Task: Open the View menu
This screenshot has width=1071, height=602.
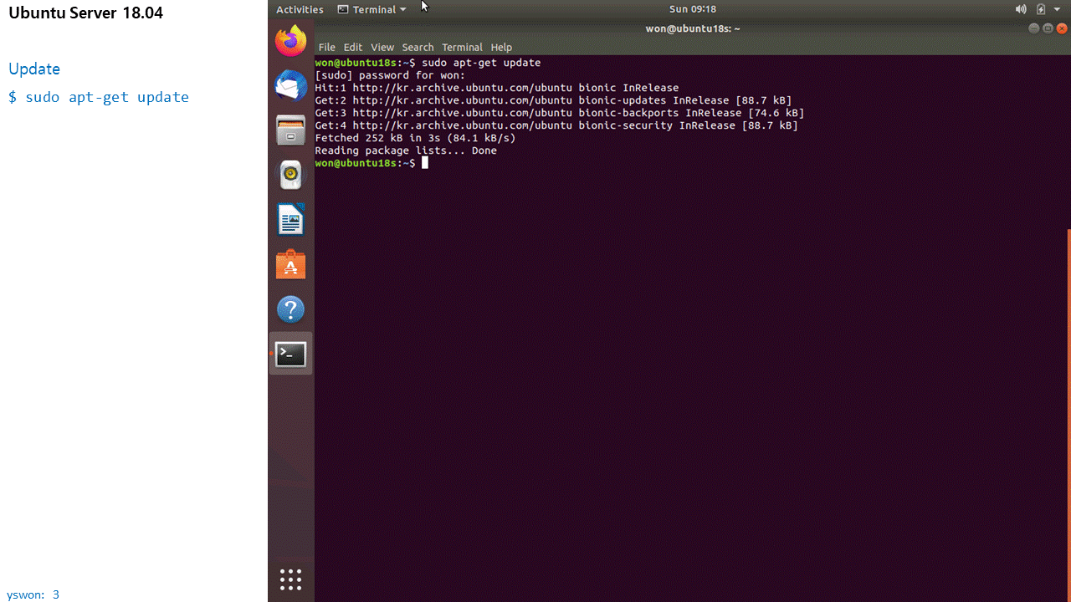Action: pos(382,47)
